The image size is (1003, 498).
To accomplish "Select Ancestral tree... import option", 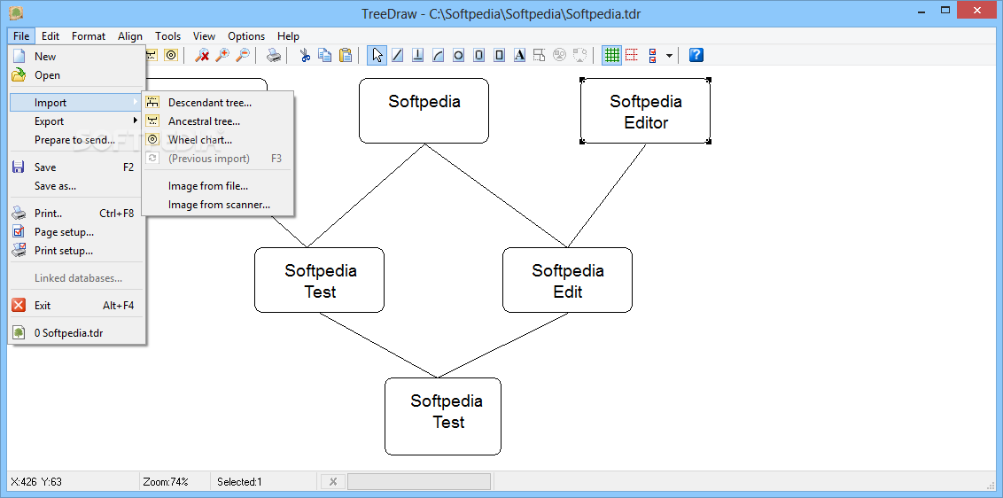I will coord(217,121).
